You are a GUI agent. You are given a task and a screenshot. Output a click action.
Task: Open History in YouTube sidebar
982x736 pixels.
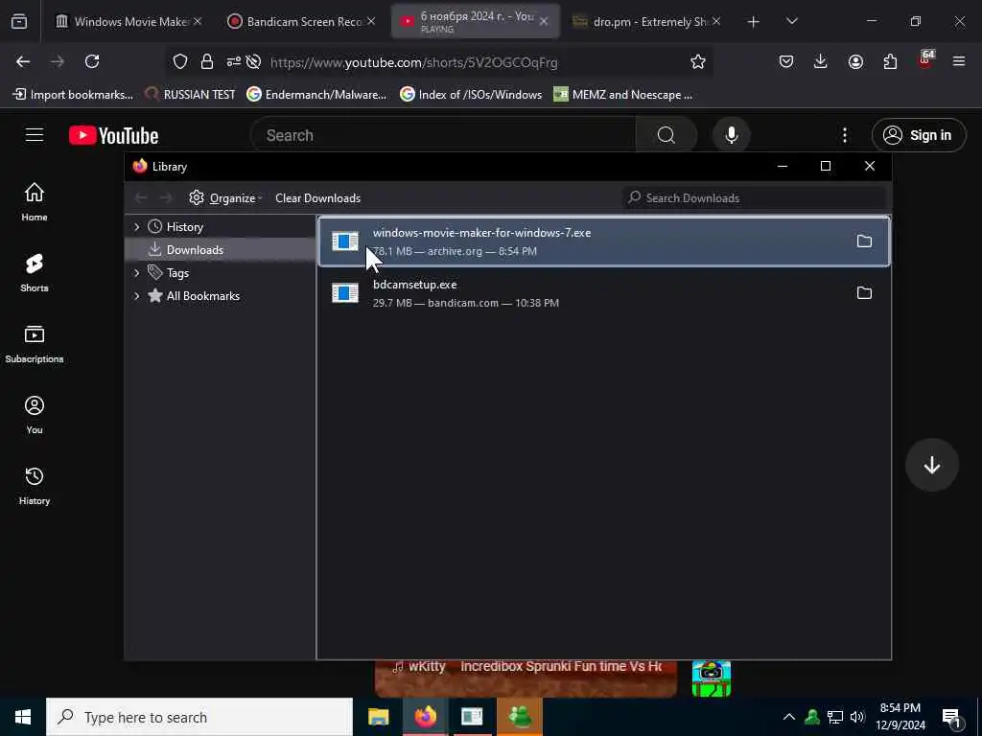(35, 486)
